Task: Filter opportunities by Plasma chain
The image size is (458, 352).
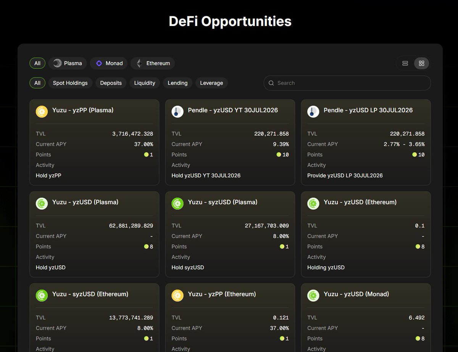Action: pos(68,63)
